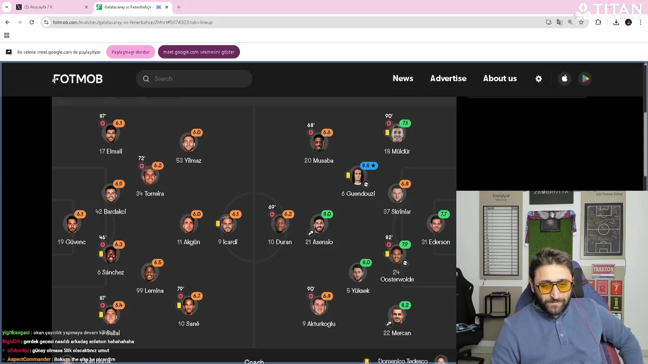Click the FotMob logo
Viewport: 648px width, 364px height.
pyautogui.click(x=77, y=79)
